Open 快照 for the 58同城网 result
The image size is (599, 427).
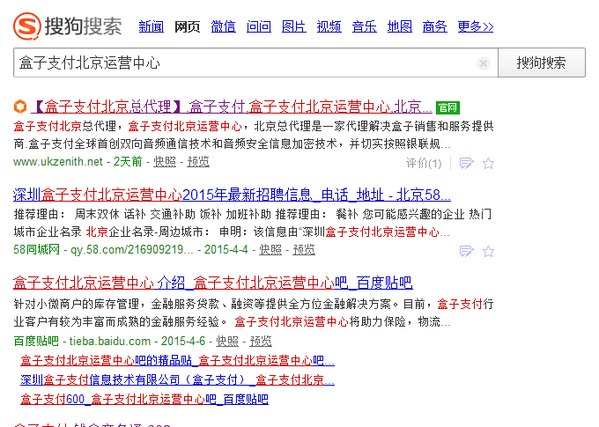pyautogui.click(x=270, y=250)
